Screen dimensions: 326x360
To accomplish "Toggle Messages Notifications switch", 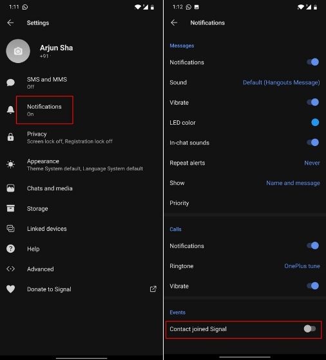I will [313, 62].
